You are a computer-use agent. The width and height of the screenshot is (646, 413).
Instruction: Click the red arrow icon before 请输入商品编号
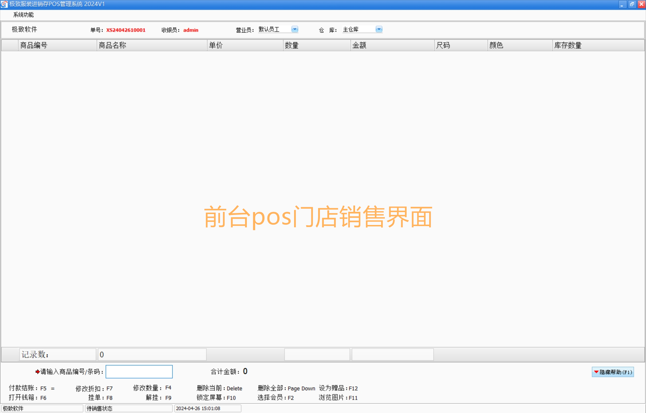coord(38,372)
